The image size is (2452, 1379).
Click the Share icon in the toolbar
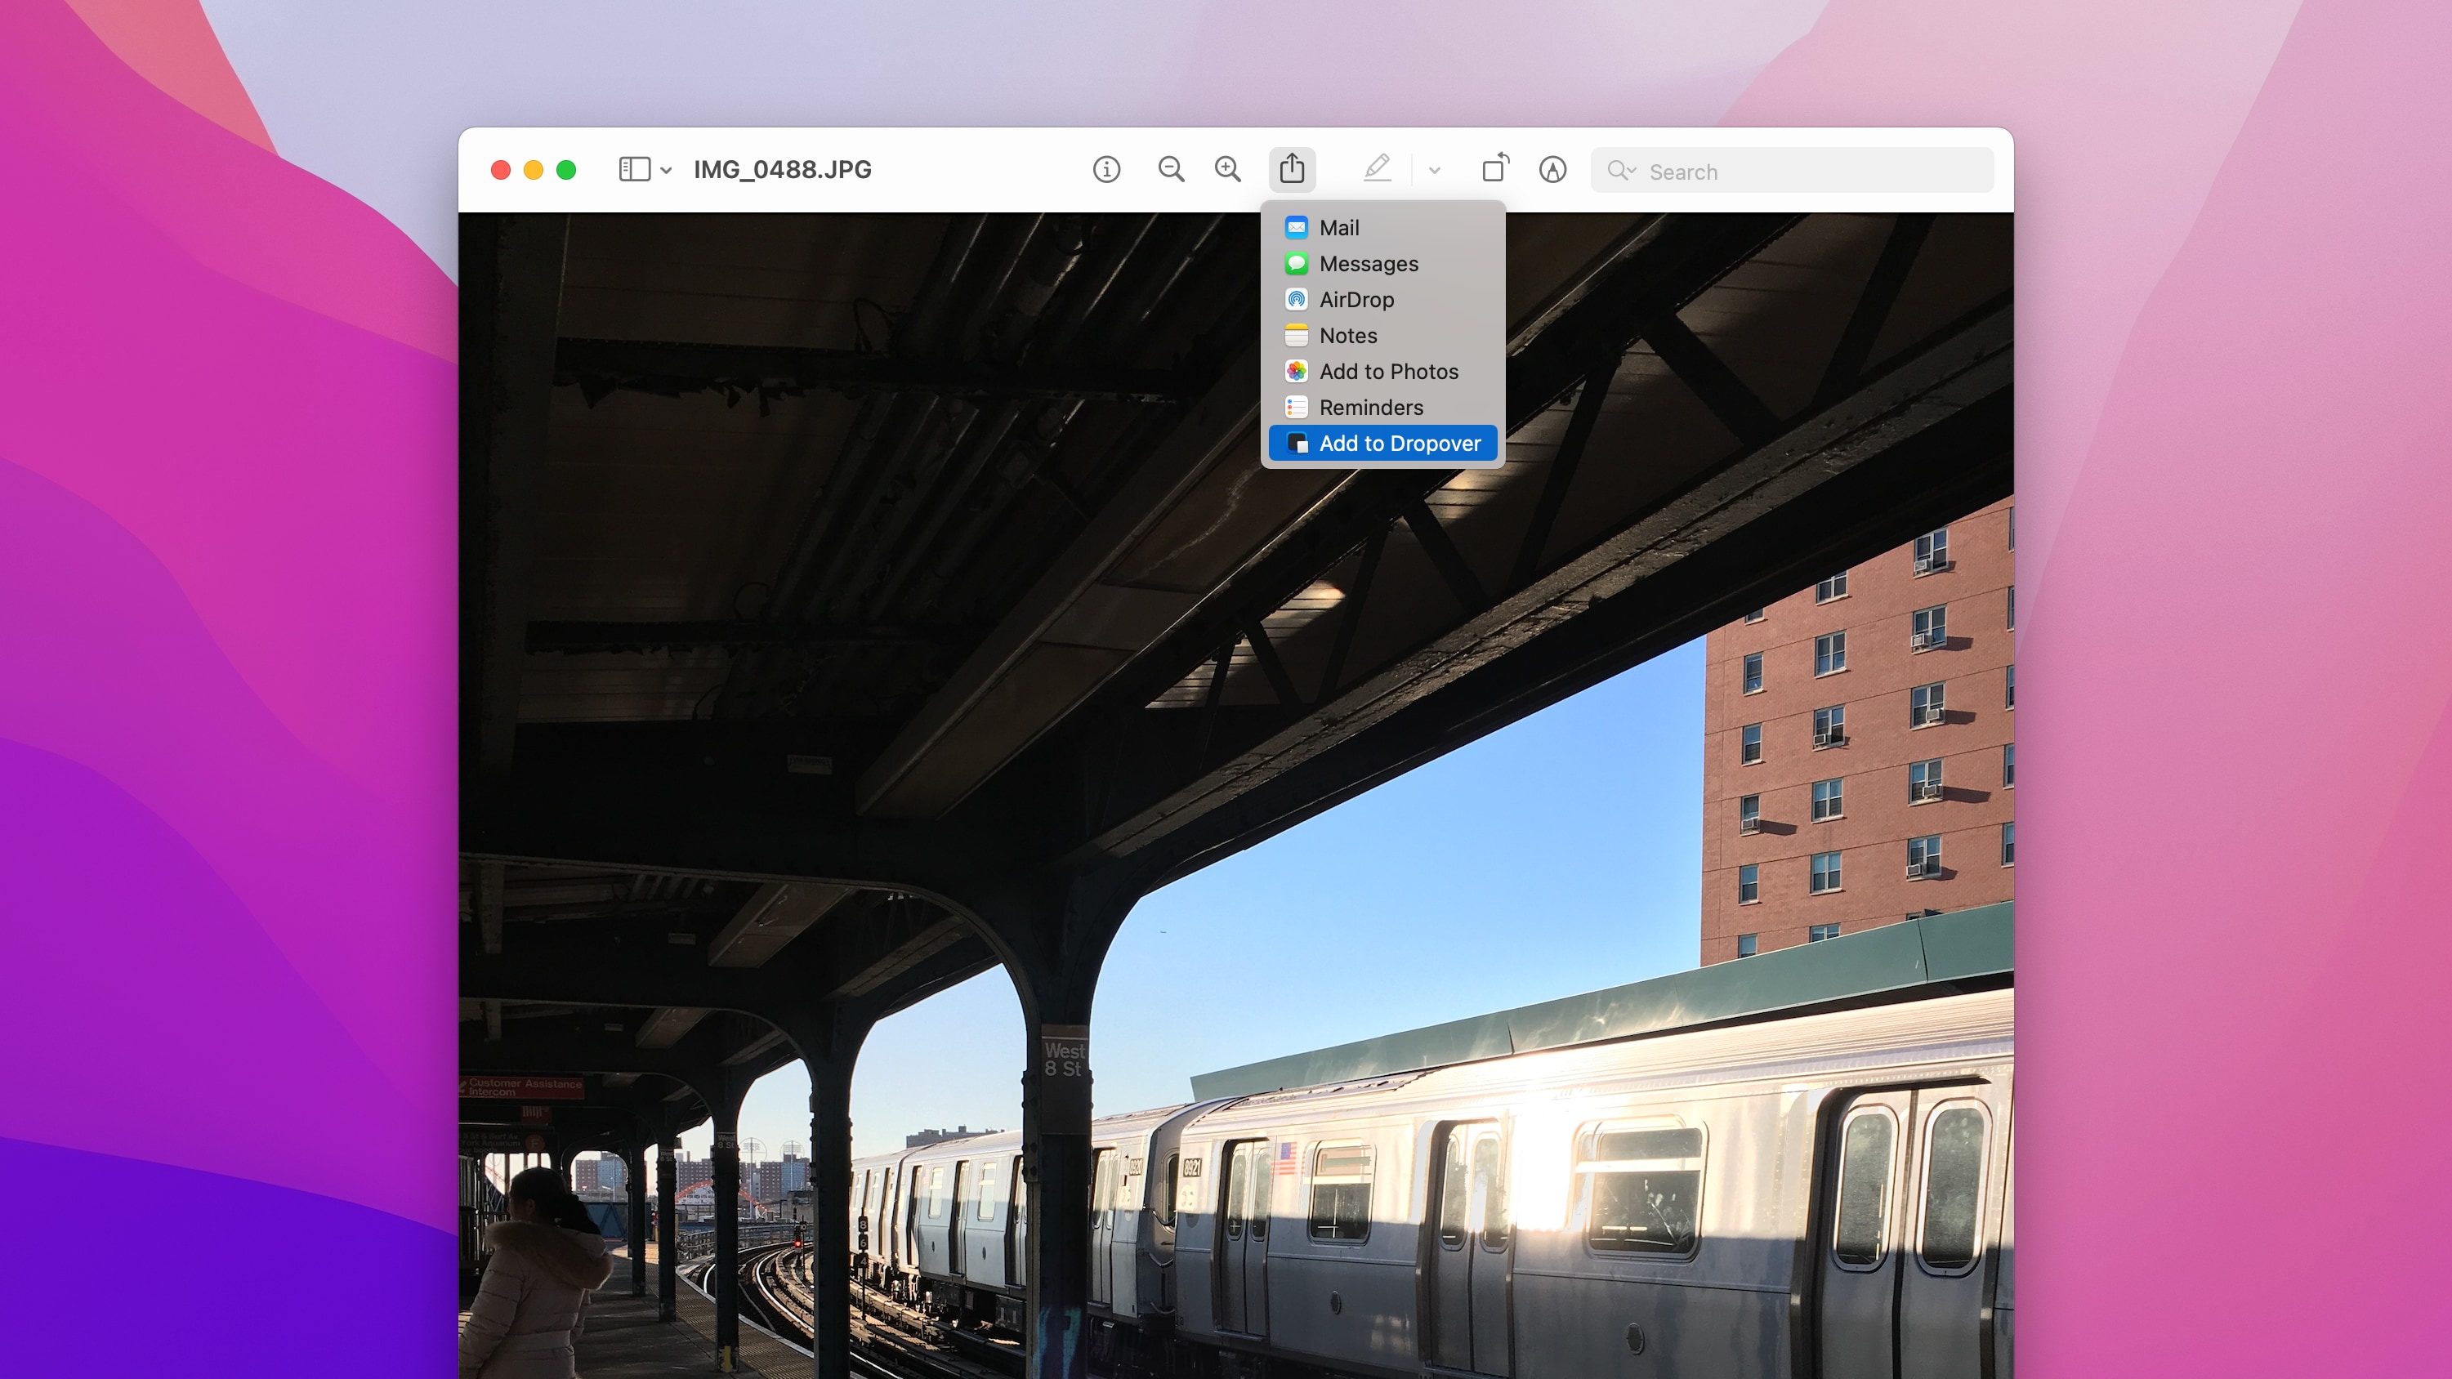click(x=1292, y=168)
